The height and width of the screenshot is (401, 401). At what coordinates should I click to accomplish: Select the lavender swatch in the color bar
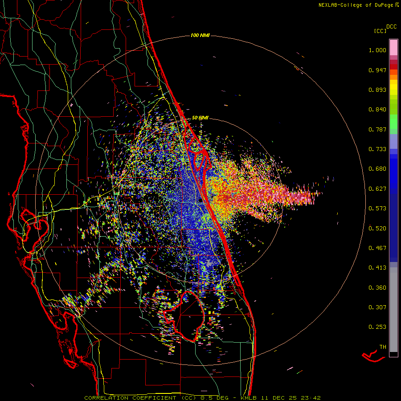(x=393, y=141)
